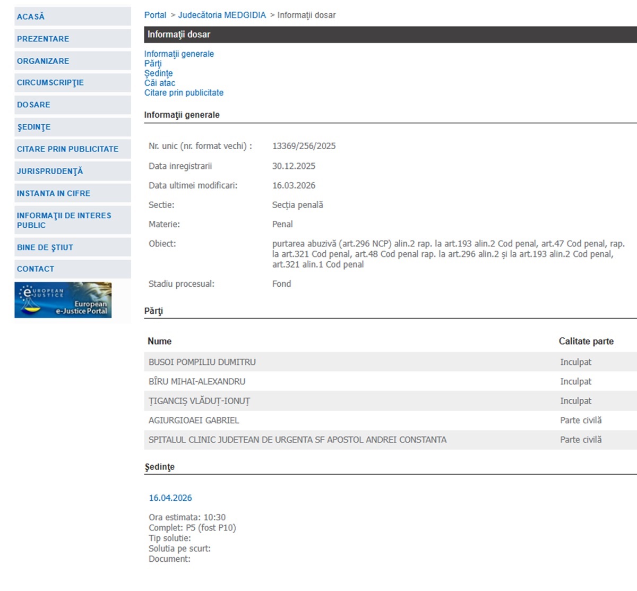Viewport: 637px width, 591px height.
Task: Select ORGANIZARE from the sidebar
Action: (x=43, y=61)
